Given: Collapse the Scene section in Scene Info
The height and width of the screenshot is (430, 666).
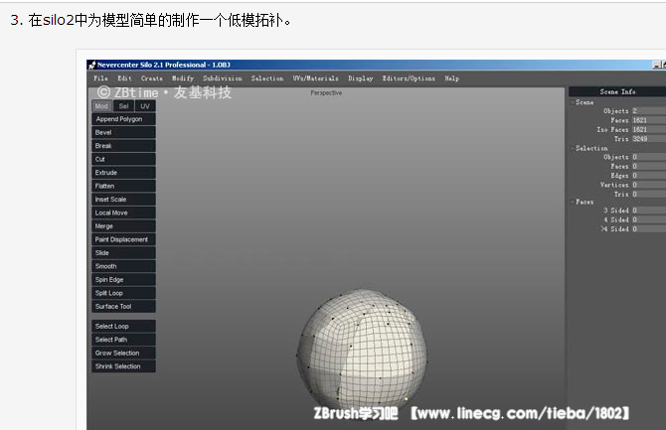Looking at the screenshot, I should point(573,102).
